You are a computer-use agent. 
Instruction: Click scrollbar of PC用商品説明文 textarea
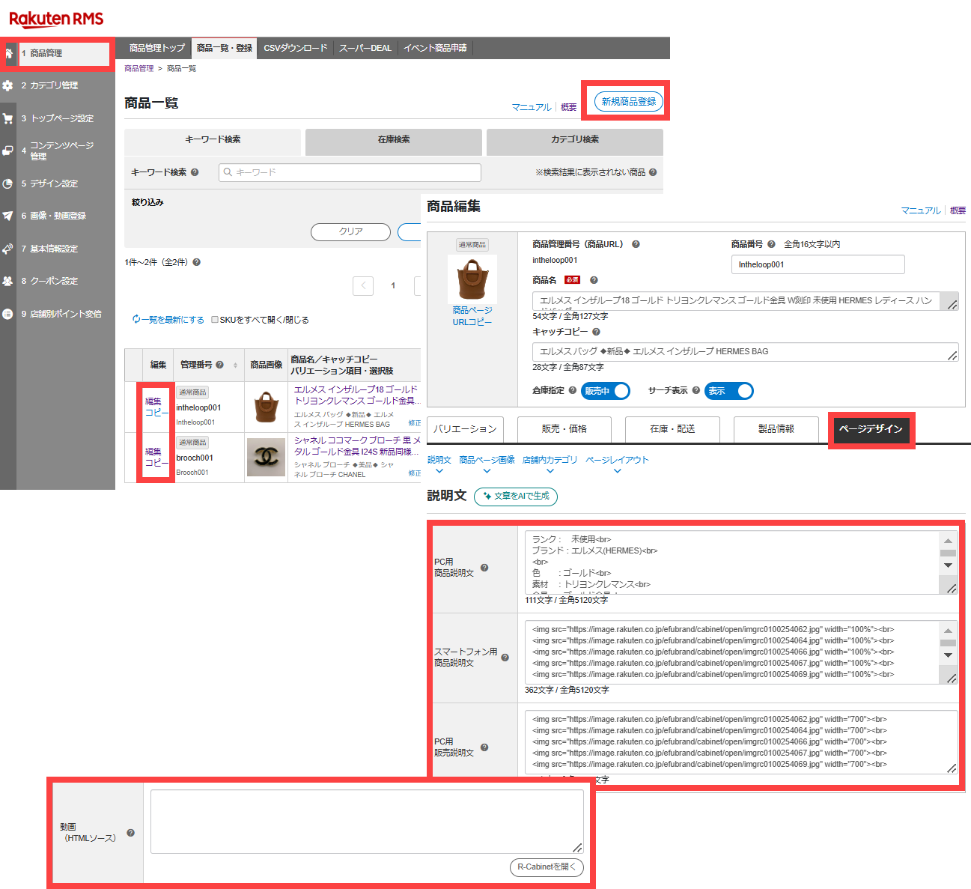(x=948, y=553)
